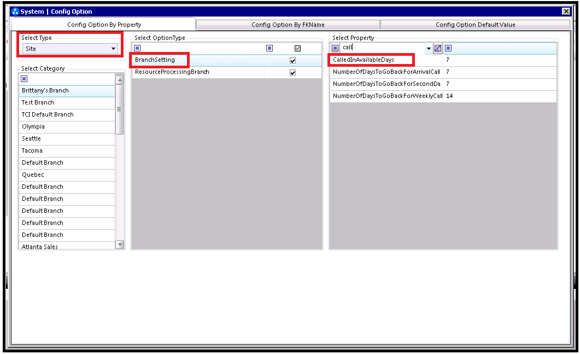Open the dropdown arrow next to the "call" filter
Image resolution: width=580 pixels, height=354 pixels.
429,48
